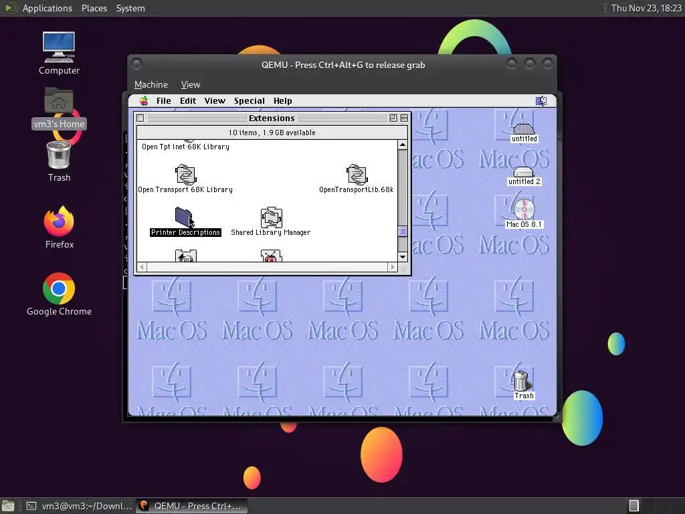Viewport: 685px width, 514px height.
Task: Click the vertical scroll thumb in Extensions window
Action: pos(403,231)
